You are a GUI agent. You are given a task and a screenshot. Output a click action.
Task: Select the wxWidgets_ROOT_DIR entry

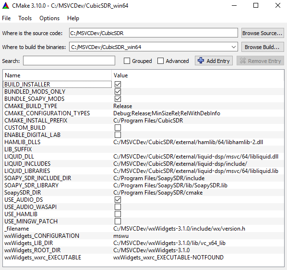pos(33,250)
